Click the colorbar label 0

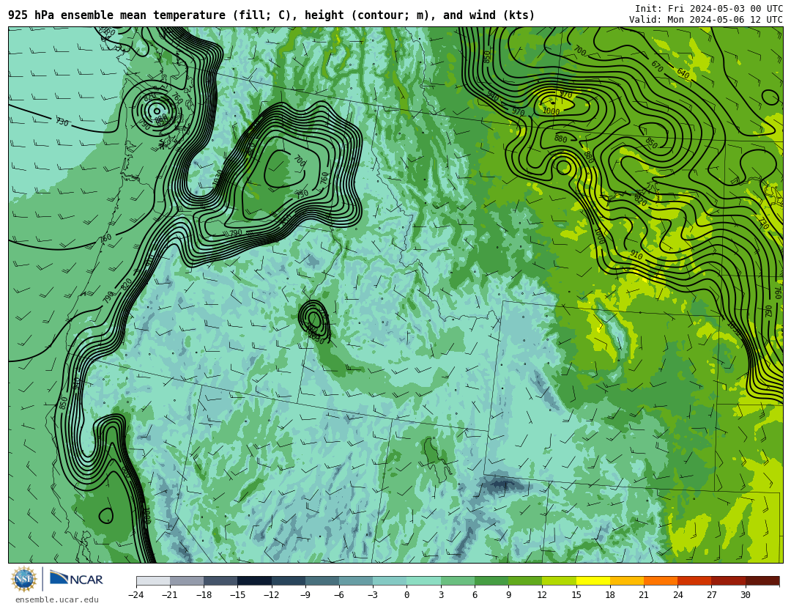click(406, 595)
